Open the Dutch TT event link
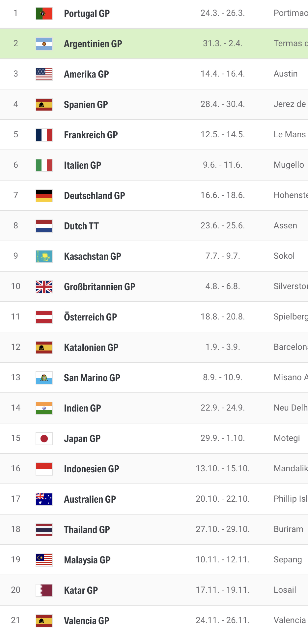The height and width of the screenshot is (634, 308). [x=81, y=226]
